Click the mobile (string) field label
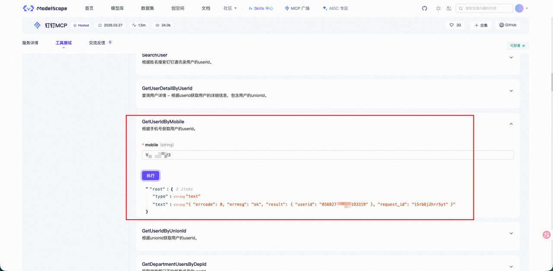553x271 pixels. click(x=158, y=145)
